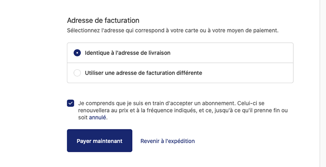The height and width of the screenshot is (167, 326).
Task: Click the vertical scrollbar on the right edge
Action: [x=323, y=83]
